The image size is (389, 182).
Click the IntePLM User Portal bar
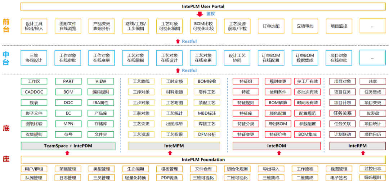203,6
